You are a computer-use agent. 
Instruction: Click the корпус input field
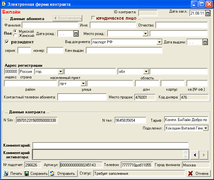point(173,84)
